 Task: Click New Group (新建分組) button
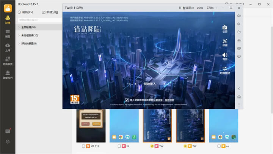50,12
